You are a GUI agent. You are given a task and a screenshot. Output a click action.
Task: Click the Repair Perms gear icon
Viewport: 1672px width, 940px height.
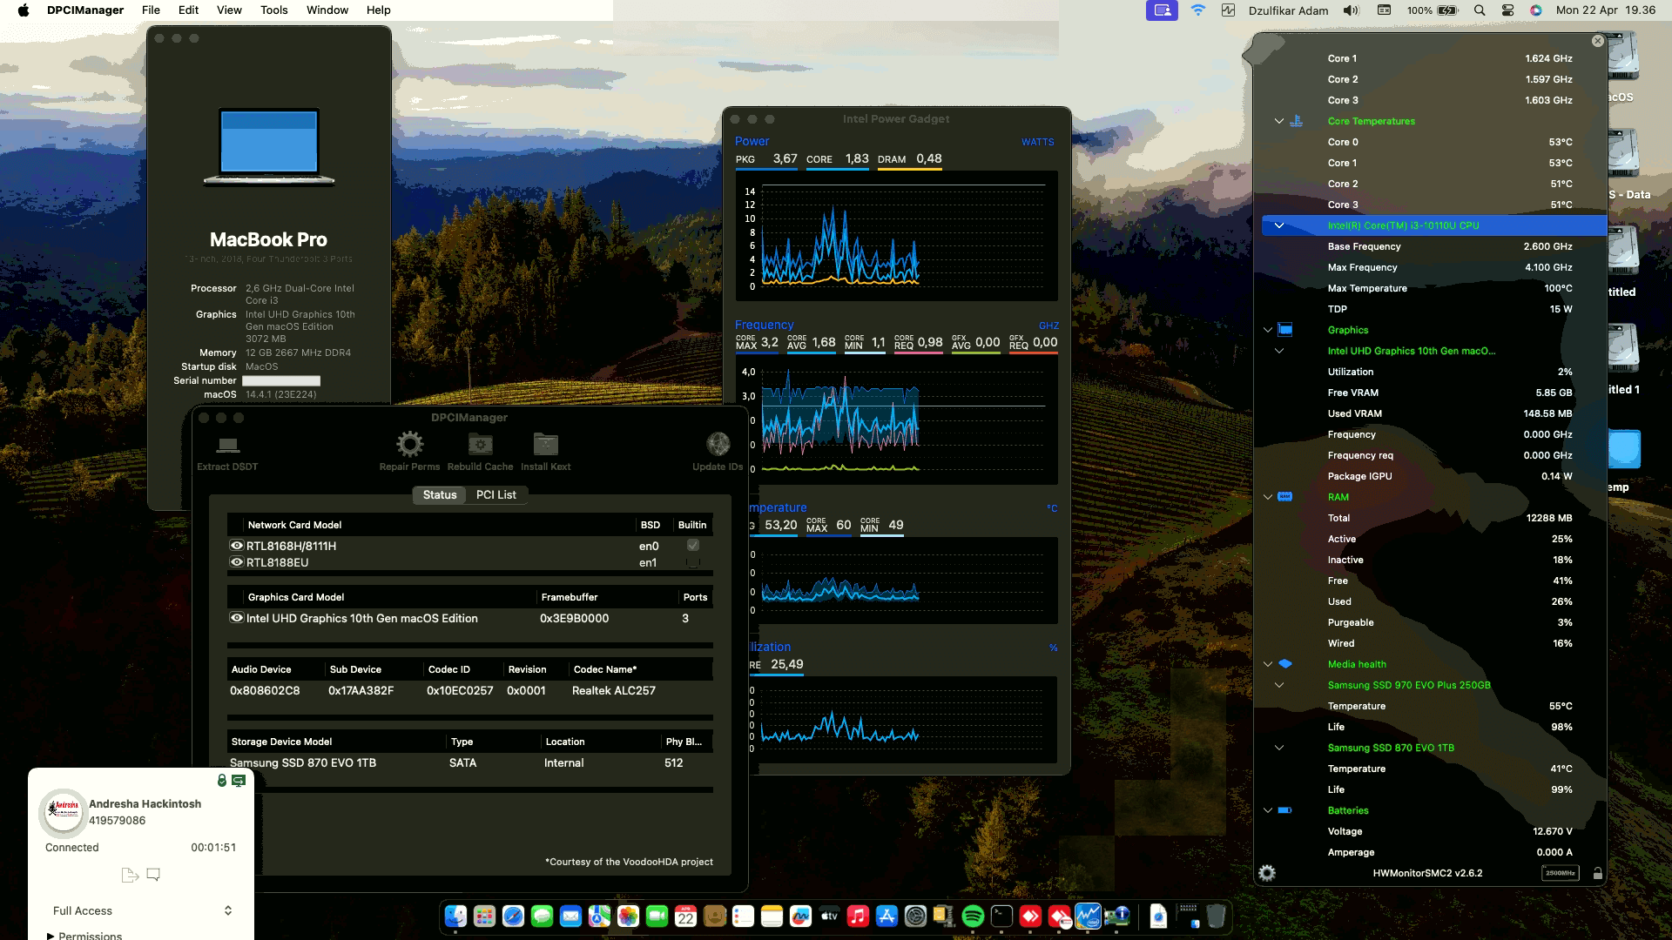tap(409, 445)
